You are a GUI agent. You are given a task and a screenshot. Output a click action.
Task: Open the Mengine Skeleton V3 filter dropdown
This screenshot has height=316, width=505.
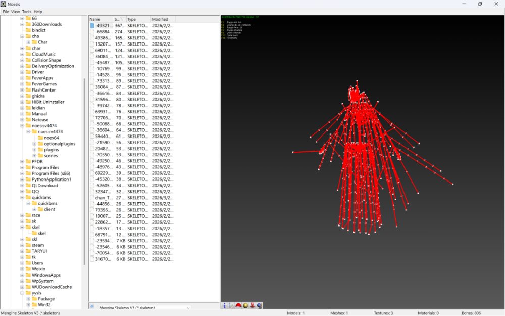[x=188, y=307]
